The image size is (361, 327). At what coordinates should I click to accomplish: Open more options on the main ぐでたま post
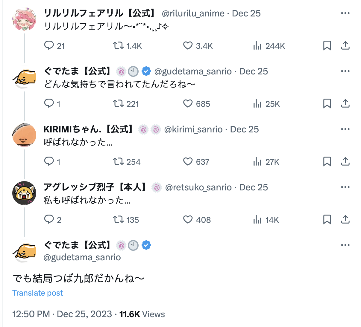click(345, 245)
